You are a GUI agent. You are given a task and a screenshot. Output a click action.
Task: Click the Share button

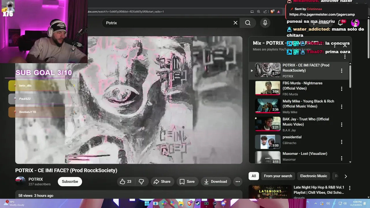pos(162,181)
